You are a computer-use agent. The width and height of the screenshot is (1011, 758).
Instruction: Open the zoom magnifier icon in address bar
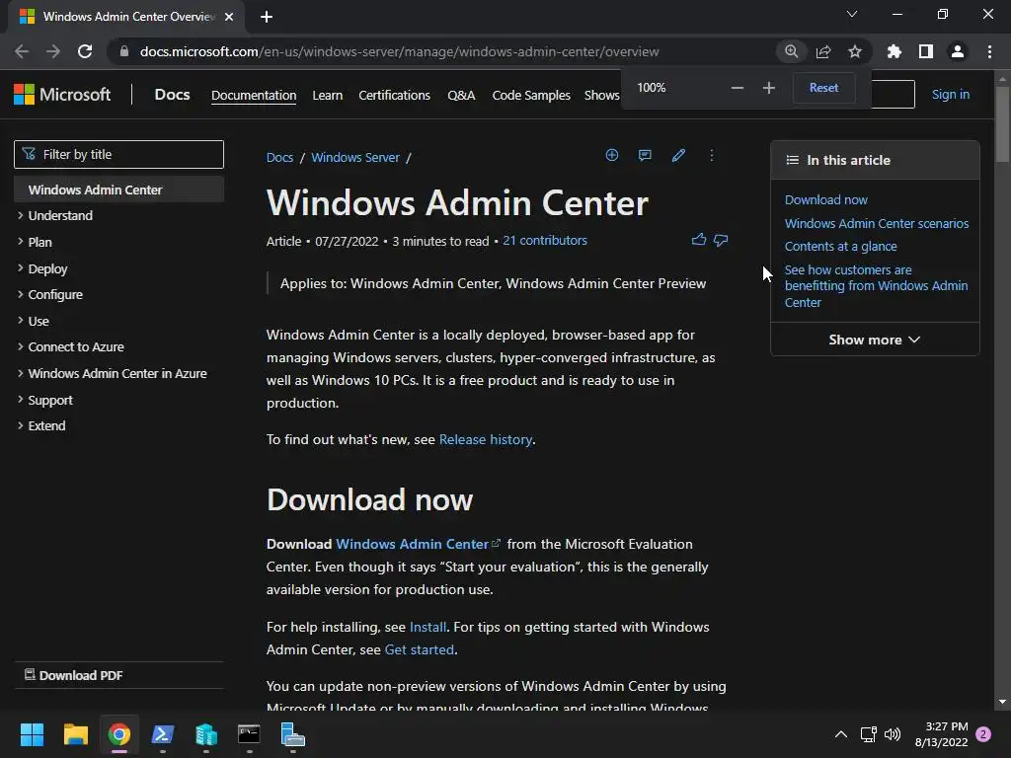(791, 51)
